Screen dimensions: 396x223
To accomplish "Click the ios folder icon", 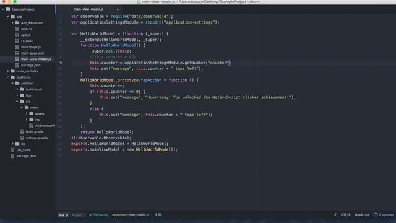I will (x=17, y=144).
